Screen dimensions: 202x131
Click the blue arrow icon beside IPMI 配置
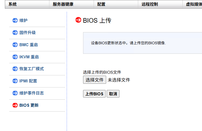click(15, 81)
